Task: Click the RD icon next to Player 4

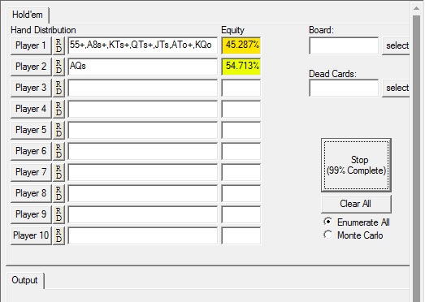Action: tap(59, 109)
